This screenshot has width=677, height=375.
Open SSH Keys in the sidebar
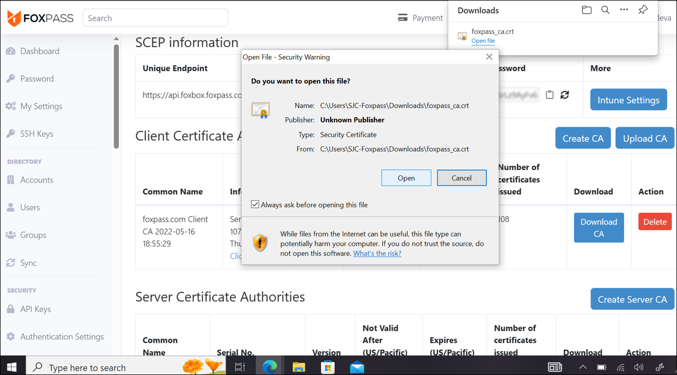pyautogui.click(x=36, y=134)
